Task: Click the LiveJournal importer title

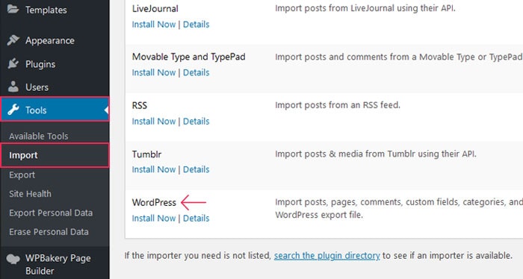Action: click(x=155, y=9)
